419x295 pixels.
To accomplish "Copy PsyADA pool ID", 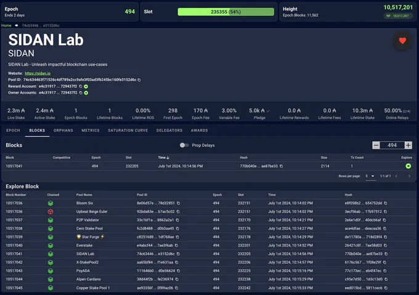I will point(179,271).
